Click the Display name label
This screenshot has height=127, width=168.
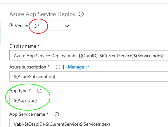(23, 46)
